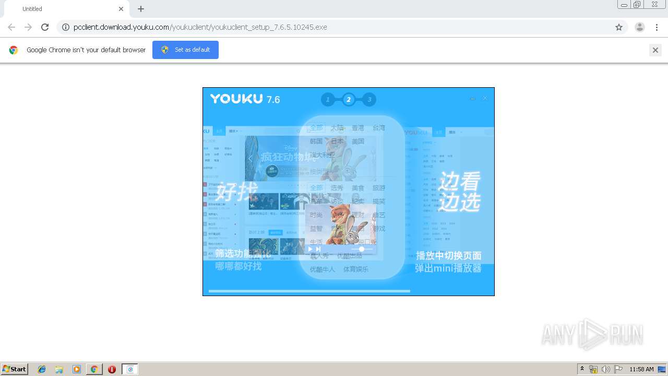The width and height of the screenshot is (668, 376).
Task: Open the Opera icon in the taskbar
Action: point(112,369)
